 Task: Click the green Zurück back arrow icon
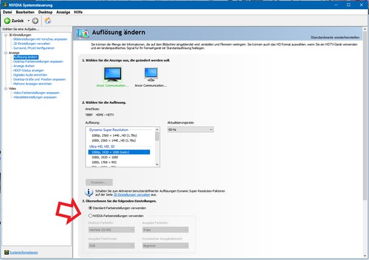click(7, 20)
